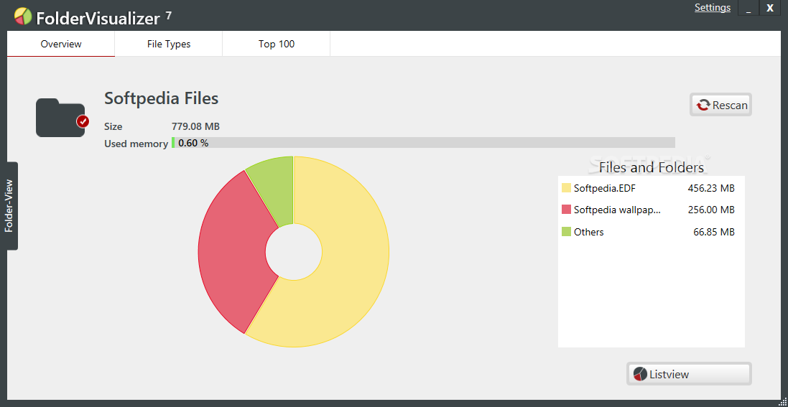Switch to Listview display
This screenshot has height=407, width=788.
689,374
